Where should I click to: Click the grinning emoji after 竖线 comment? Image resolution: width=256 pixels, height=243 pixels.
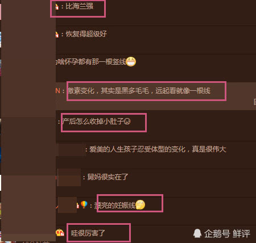coord(131,61)
